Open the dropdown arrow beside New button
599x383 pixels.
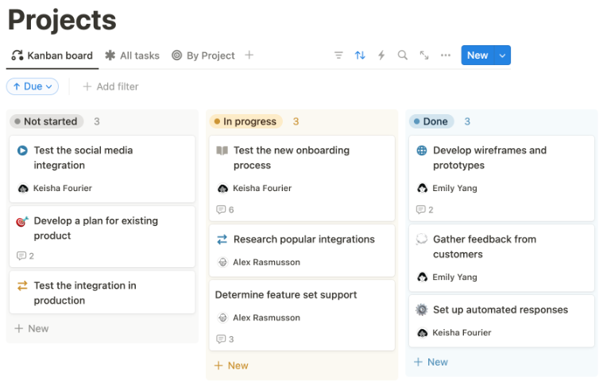(502, 56)
